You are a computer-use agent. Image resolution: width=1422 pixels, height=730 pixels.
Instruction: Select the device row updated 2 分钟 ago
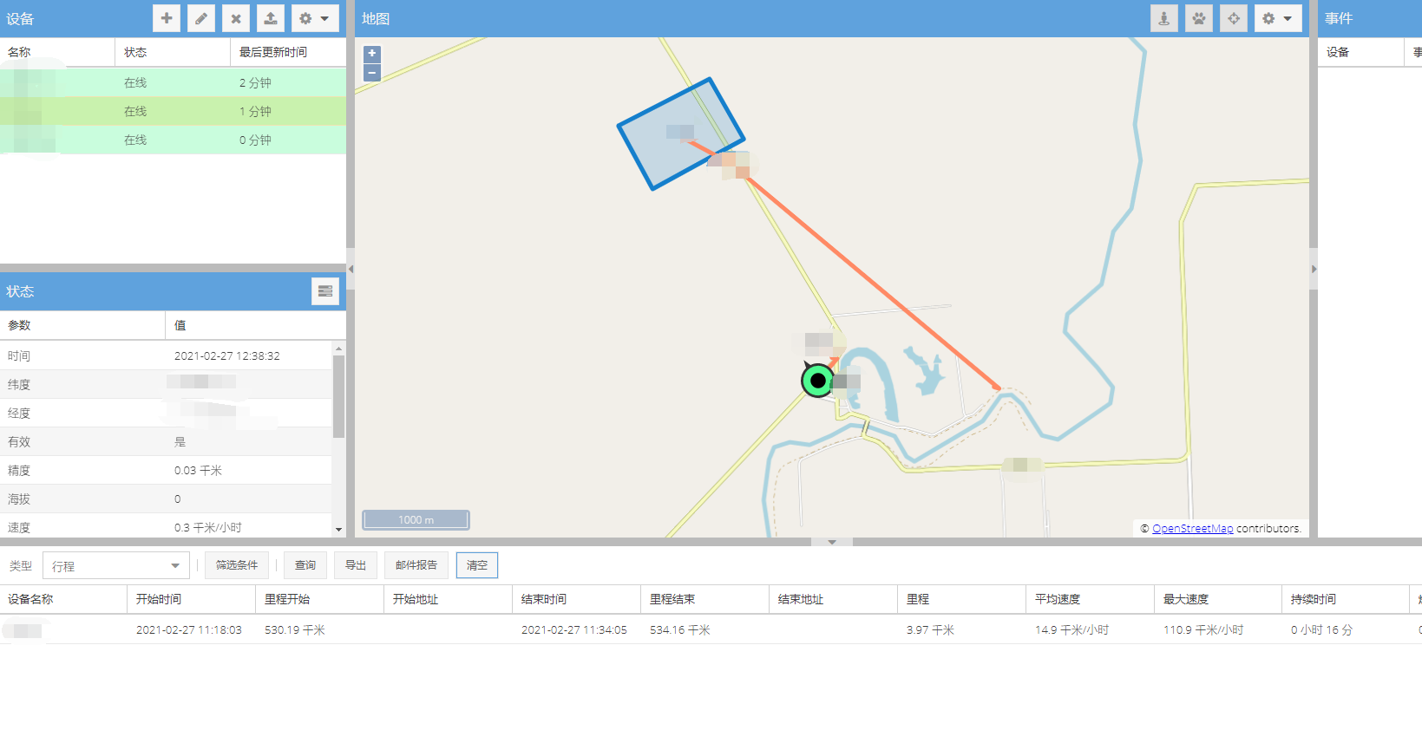tap(173, 82)
